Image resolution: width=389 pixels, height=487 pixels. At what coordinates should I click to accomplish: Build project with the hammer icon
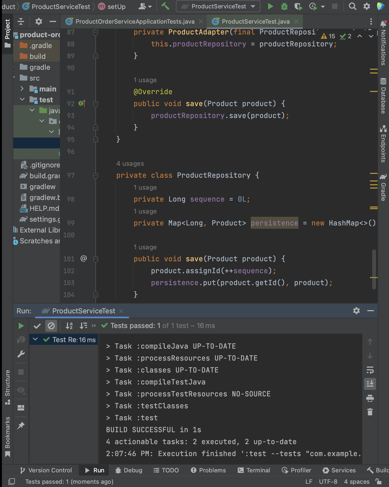point(165,6)
